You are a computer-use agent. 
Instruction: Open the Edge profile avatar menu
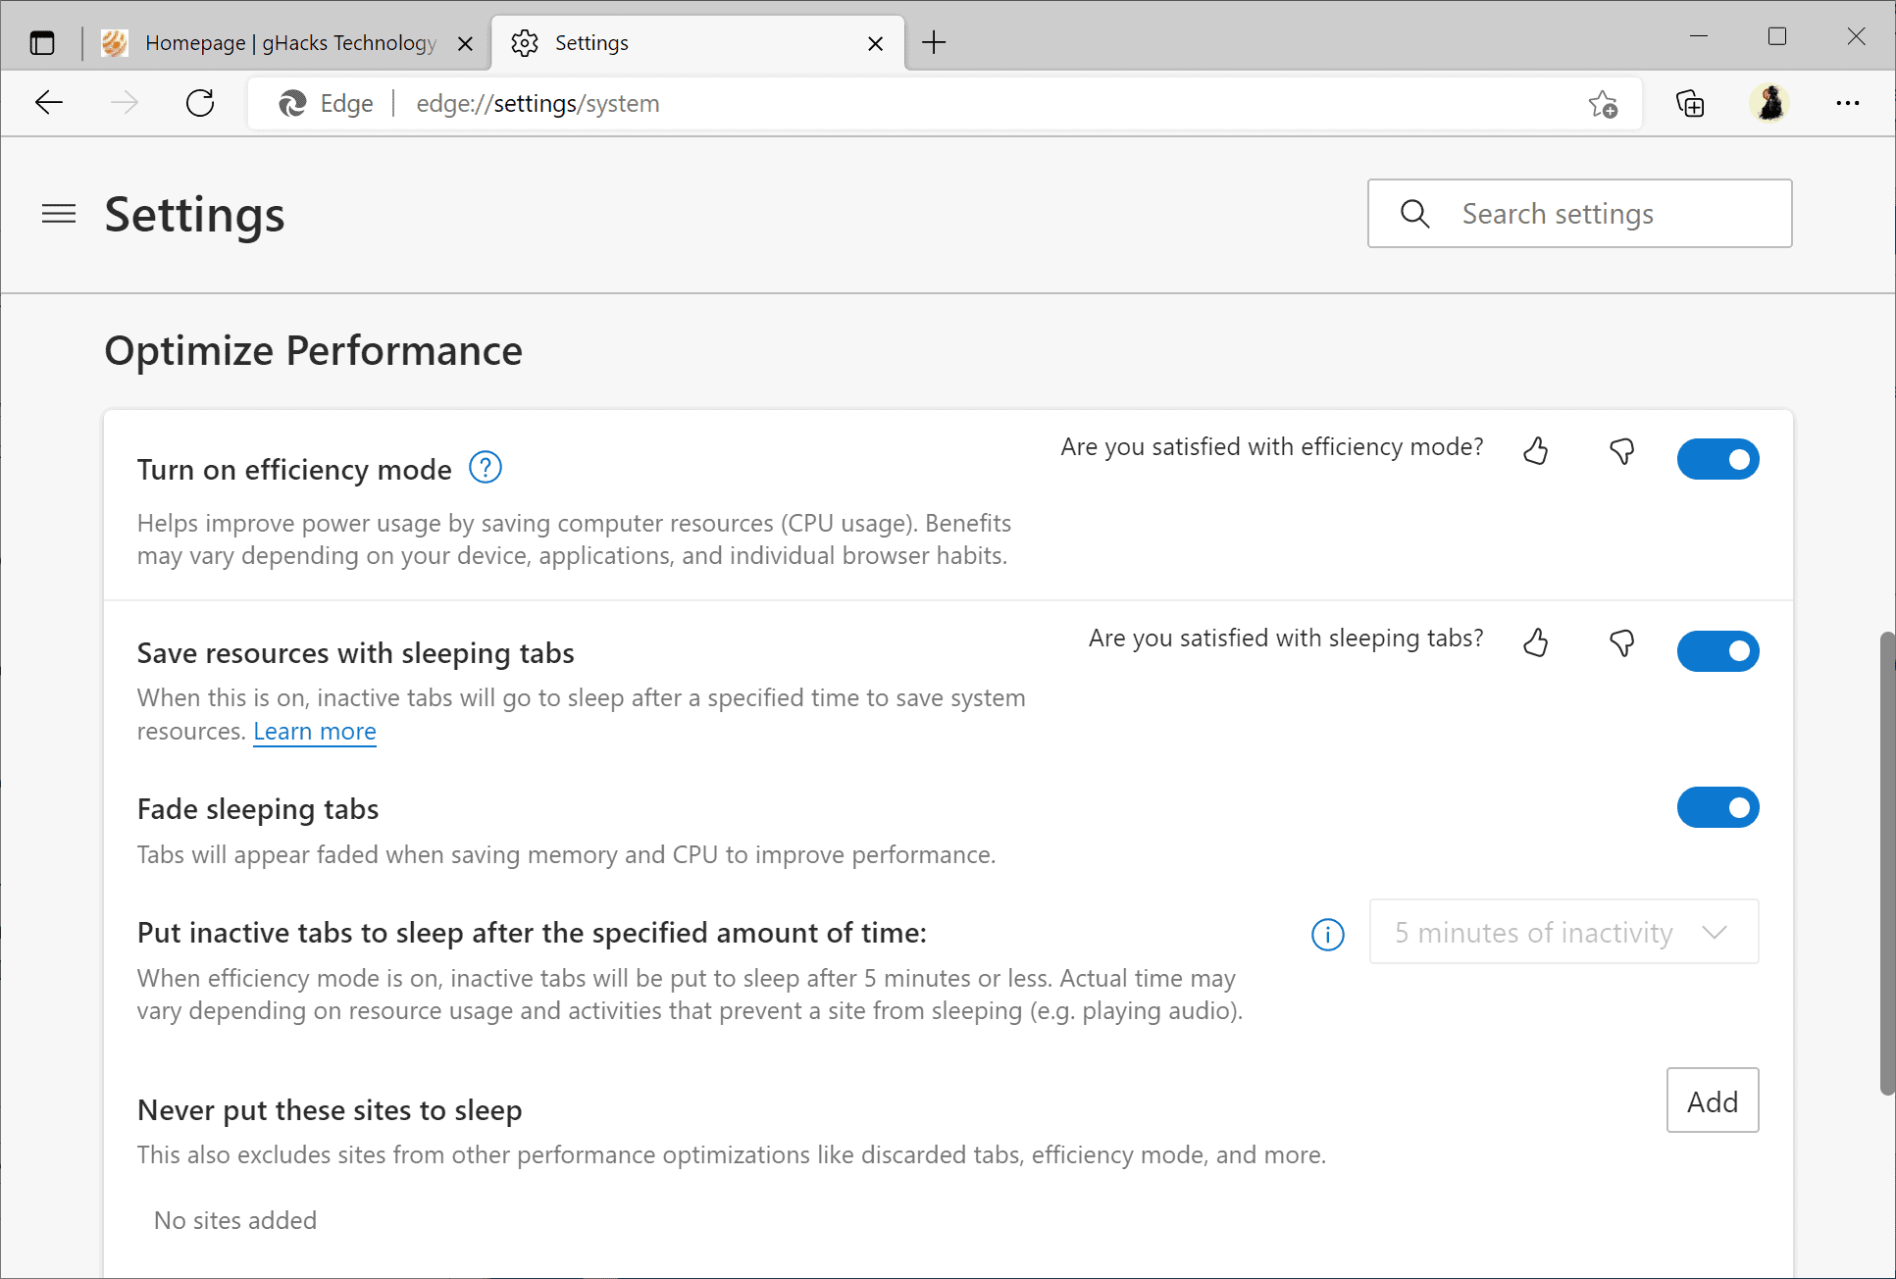tap(1769, 102)
